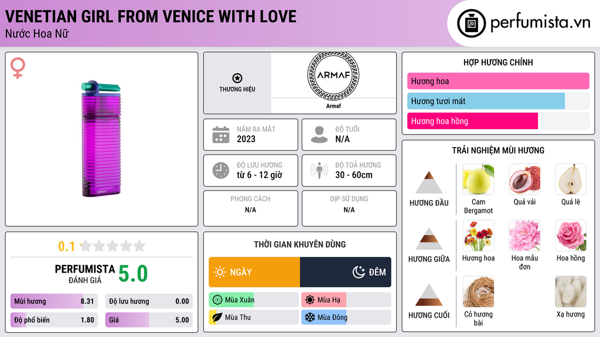The image size is (600, 337).
Task: Click the female gender symbol icon
Action: [x=18, y=68]
